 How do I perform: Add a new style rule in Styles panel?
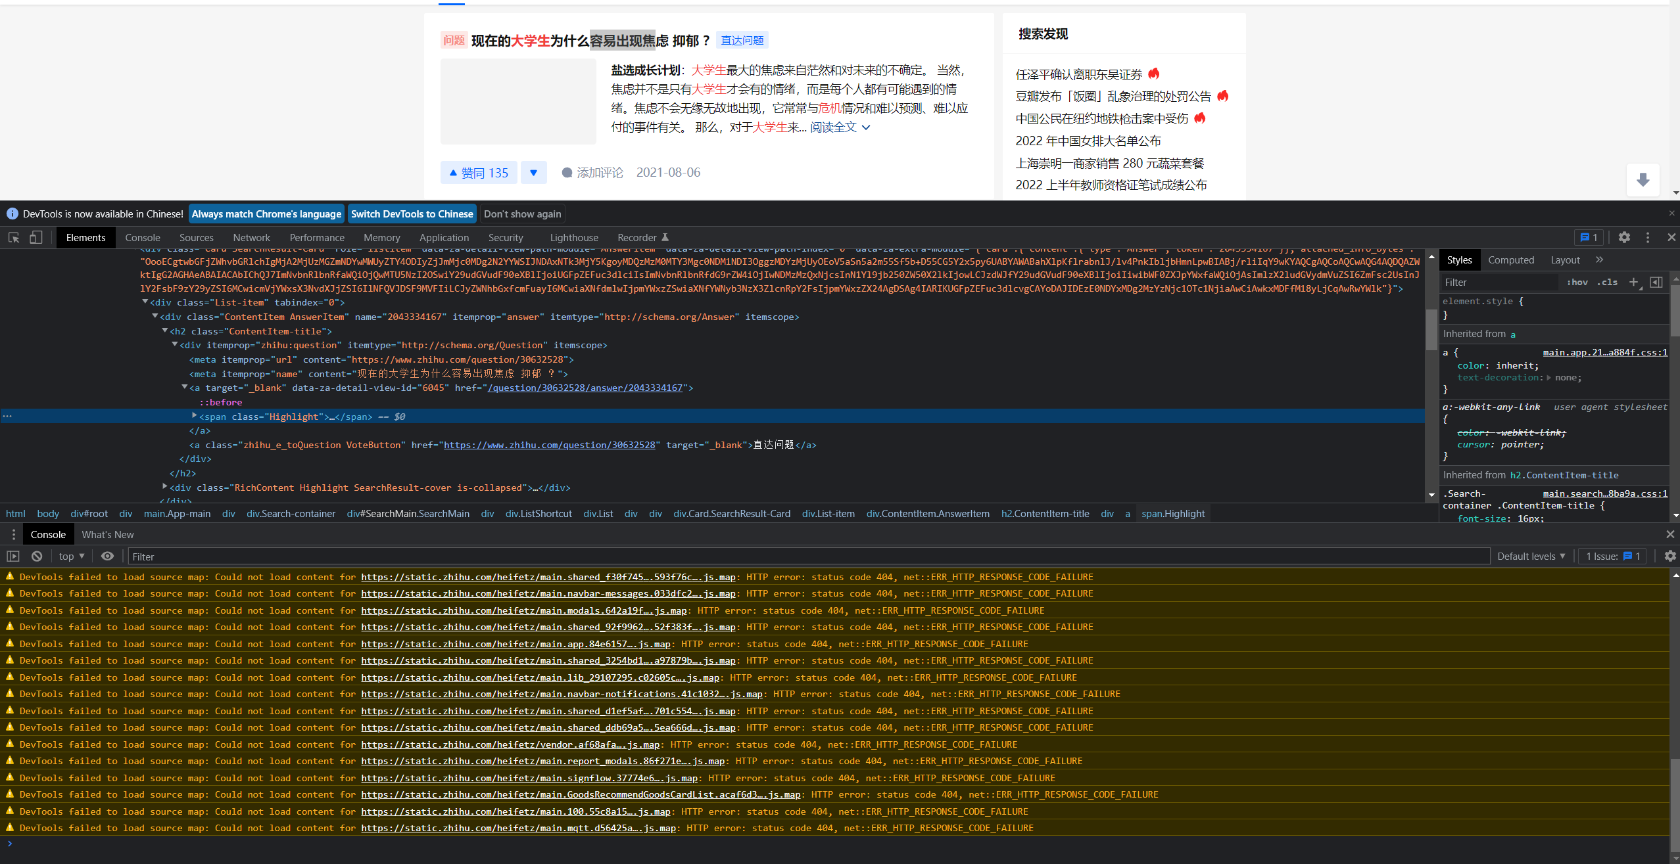coord(1635,282)
